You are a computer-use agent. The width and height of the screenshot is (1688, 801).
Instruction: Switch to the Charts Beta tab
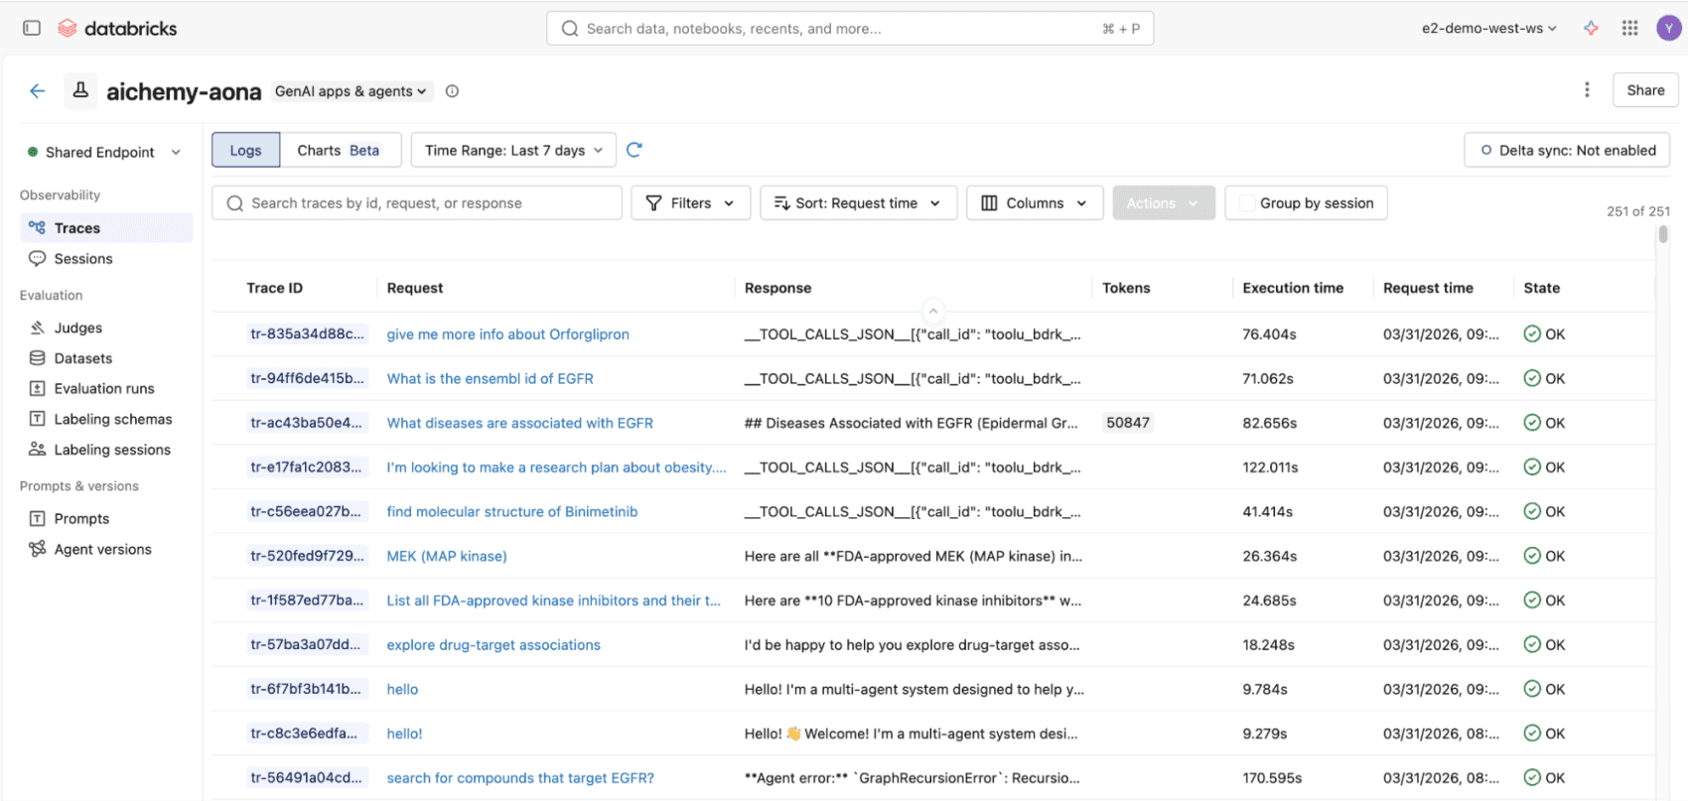pos(339,150)
